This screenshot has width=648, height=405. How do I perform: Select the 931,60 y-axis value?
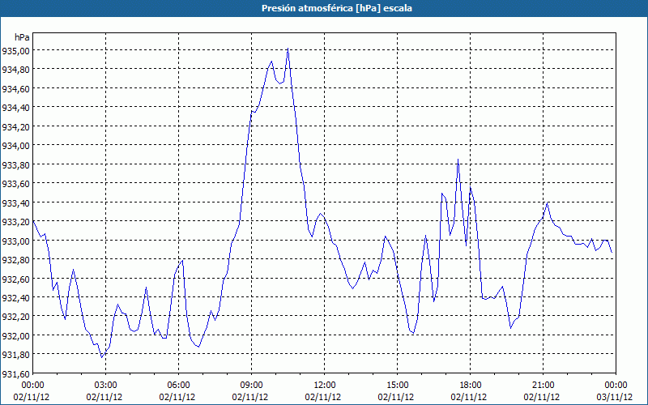point(15,374)
